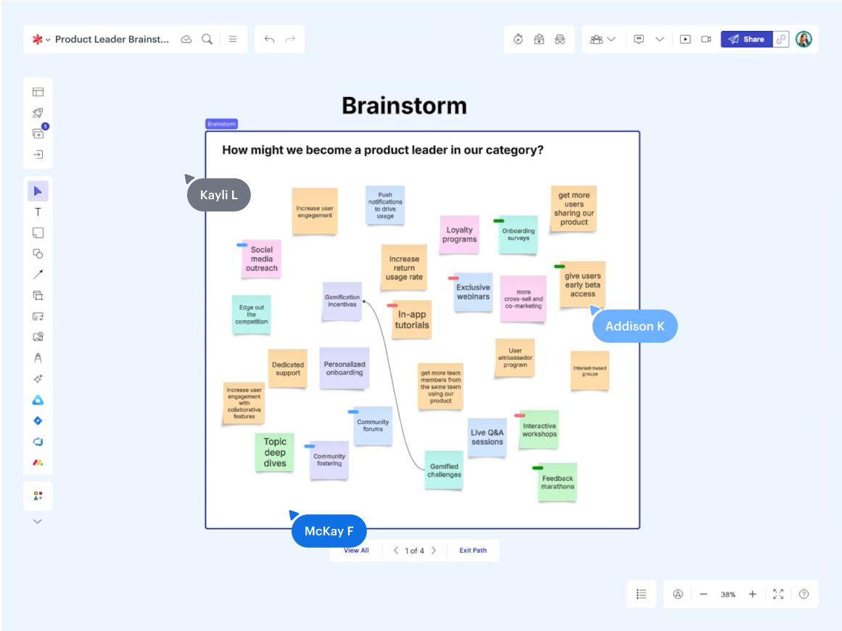Click the blue Share button
The image size is (842, 631).
tap(746, 39)
